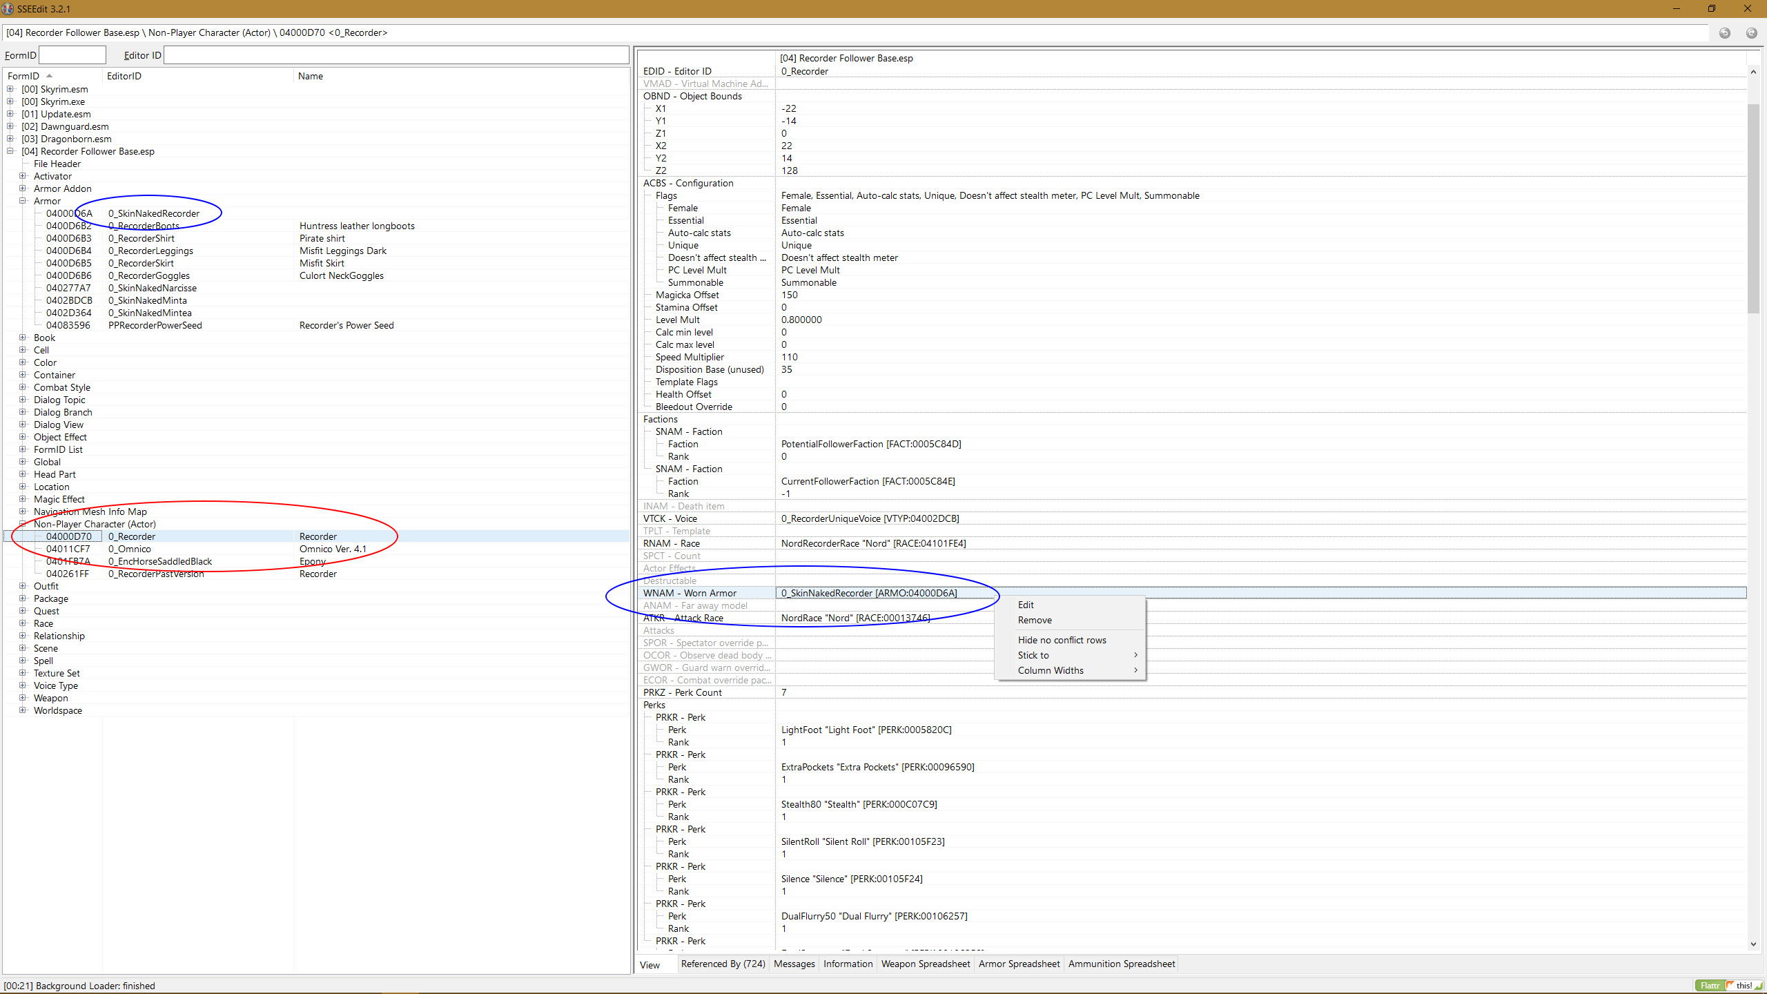
Task: Sort tree by EditorID column header
Action: coord(199,76)
